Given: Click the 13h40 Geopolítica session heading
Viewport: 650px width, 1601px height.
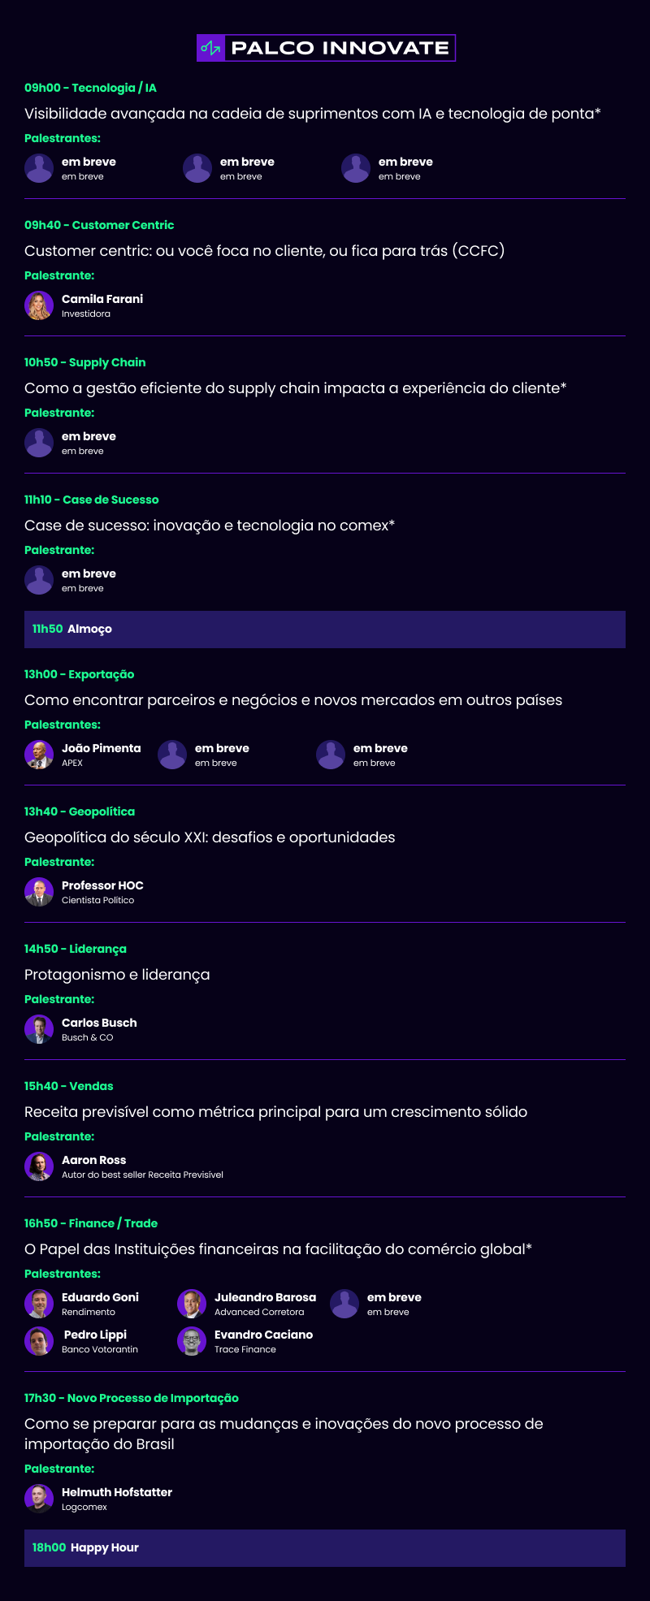Looking at the screenshot, I should pos(80,811).
